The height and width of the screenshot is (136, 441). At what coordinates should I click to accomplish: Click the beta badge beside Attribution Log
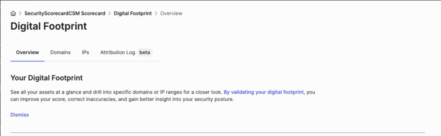tap(145, 52)
